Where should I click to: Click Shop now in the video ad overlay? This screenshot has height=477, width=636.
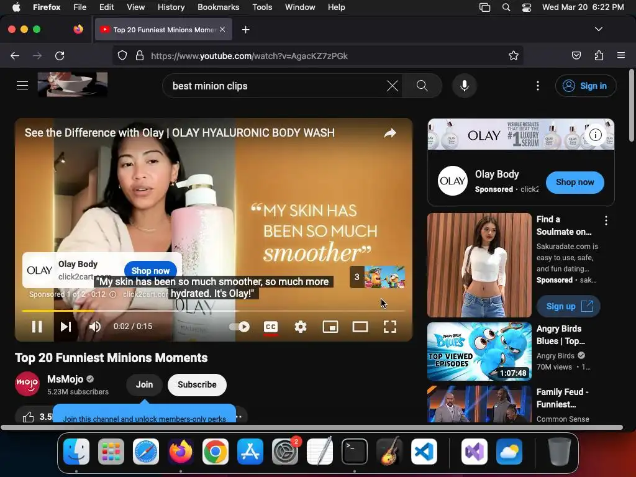point(150,271)
